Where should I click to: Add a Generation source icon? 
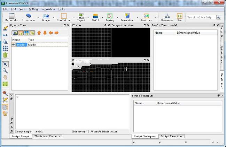127,16
